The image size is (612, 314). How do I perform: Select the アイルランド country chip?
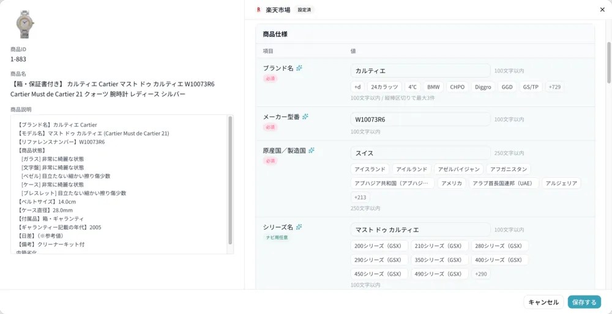pos(412,169)
